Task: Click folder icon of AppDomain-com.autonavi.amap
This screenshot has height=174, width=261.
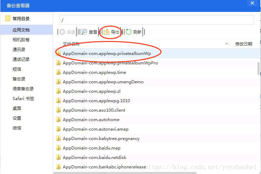Action: 59,129
